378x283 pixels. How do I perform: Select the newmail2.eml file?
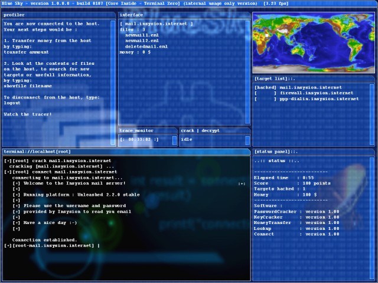[x=142, y=41]
